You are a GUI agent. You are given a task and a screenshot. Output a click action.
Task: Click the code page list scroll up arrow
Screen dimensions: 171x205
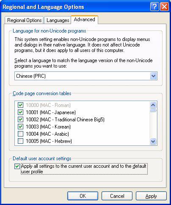point(153,105)
